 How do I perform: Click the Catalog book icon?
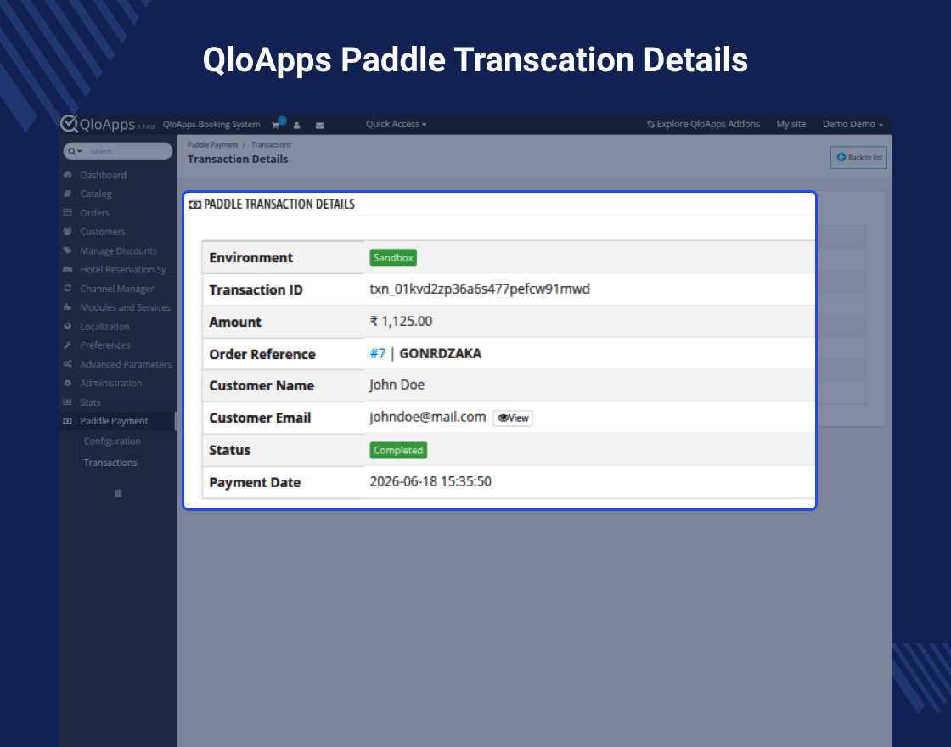tap(68, 194)
